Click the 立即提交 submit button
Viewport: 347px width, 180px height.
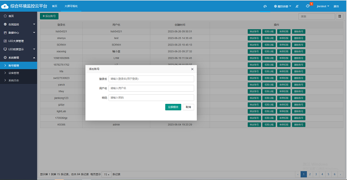pyautogui.click(x=173, y=107)
